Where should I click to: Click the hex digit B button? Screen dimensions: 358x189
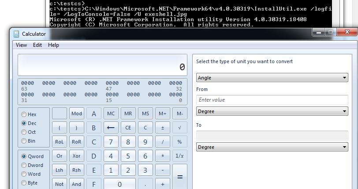point(94,128)
